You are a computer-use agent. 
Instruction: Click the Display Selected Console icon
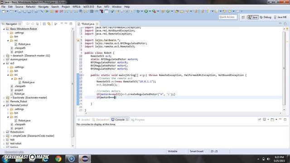tap(265, 120)
